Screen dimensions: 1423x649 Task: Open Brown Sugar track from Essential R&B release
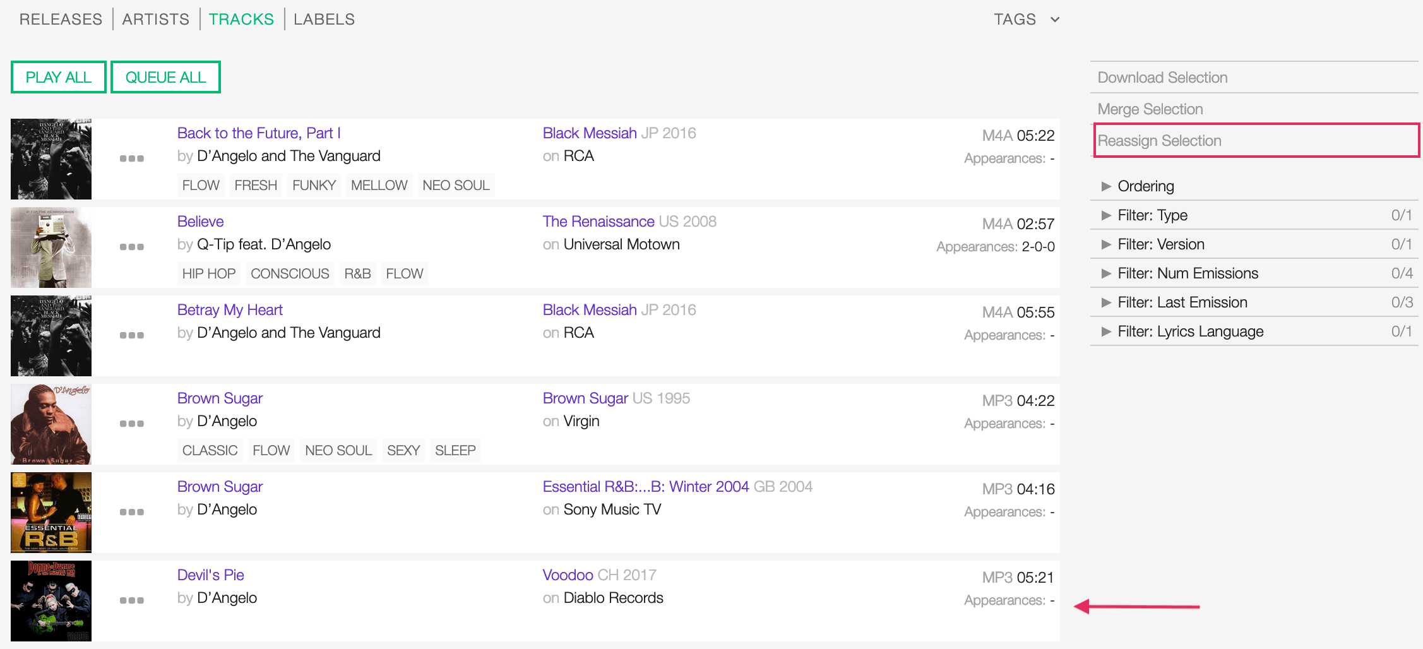[x=220, y=487]
